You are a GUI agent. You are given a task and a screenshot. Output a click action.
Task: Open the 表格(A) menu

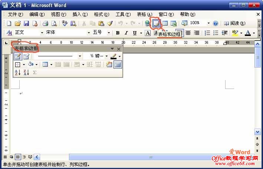(x=145, y=14)
